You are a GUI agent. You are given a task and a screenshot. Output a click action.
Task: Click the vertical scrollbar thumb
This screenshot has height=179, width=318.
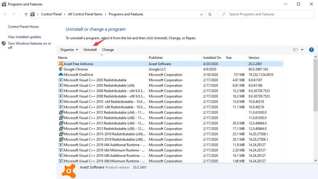pos(316,85)
